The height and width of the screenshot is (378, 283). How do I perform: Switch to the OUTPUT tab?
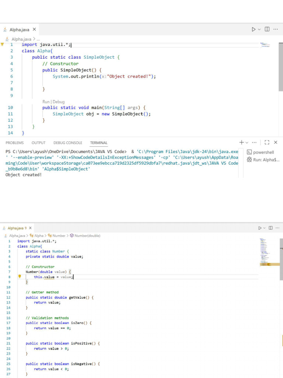point(38,143)
